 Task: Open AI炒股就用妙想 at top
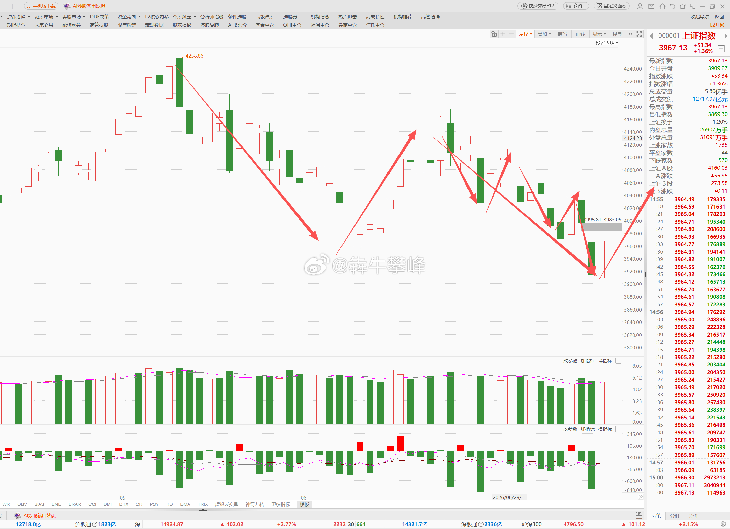(x=85, y=6)
